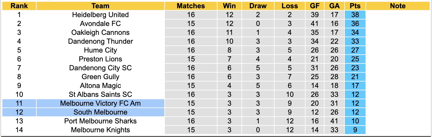This screenshot has width=432, height=137.
Task: Open Dandenong Thunder team row
Action: pos(100,41)
